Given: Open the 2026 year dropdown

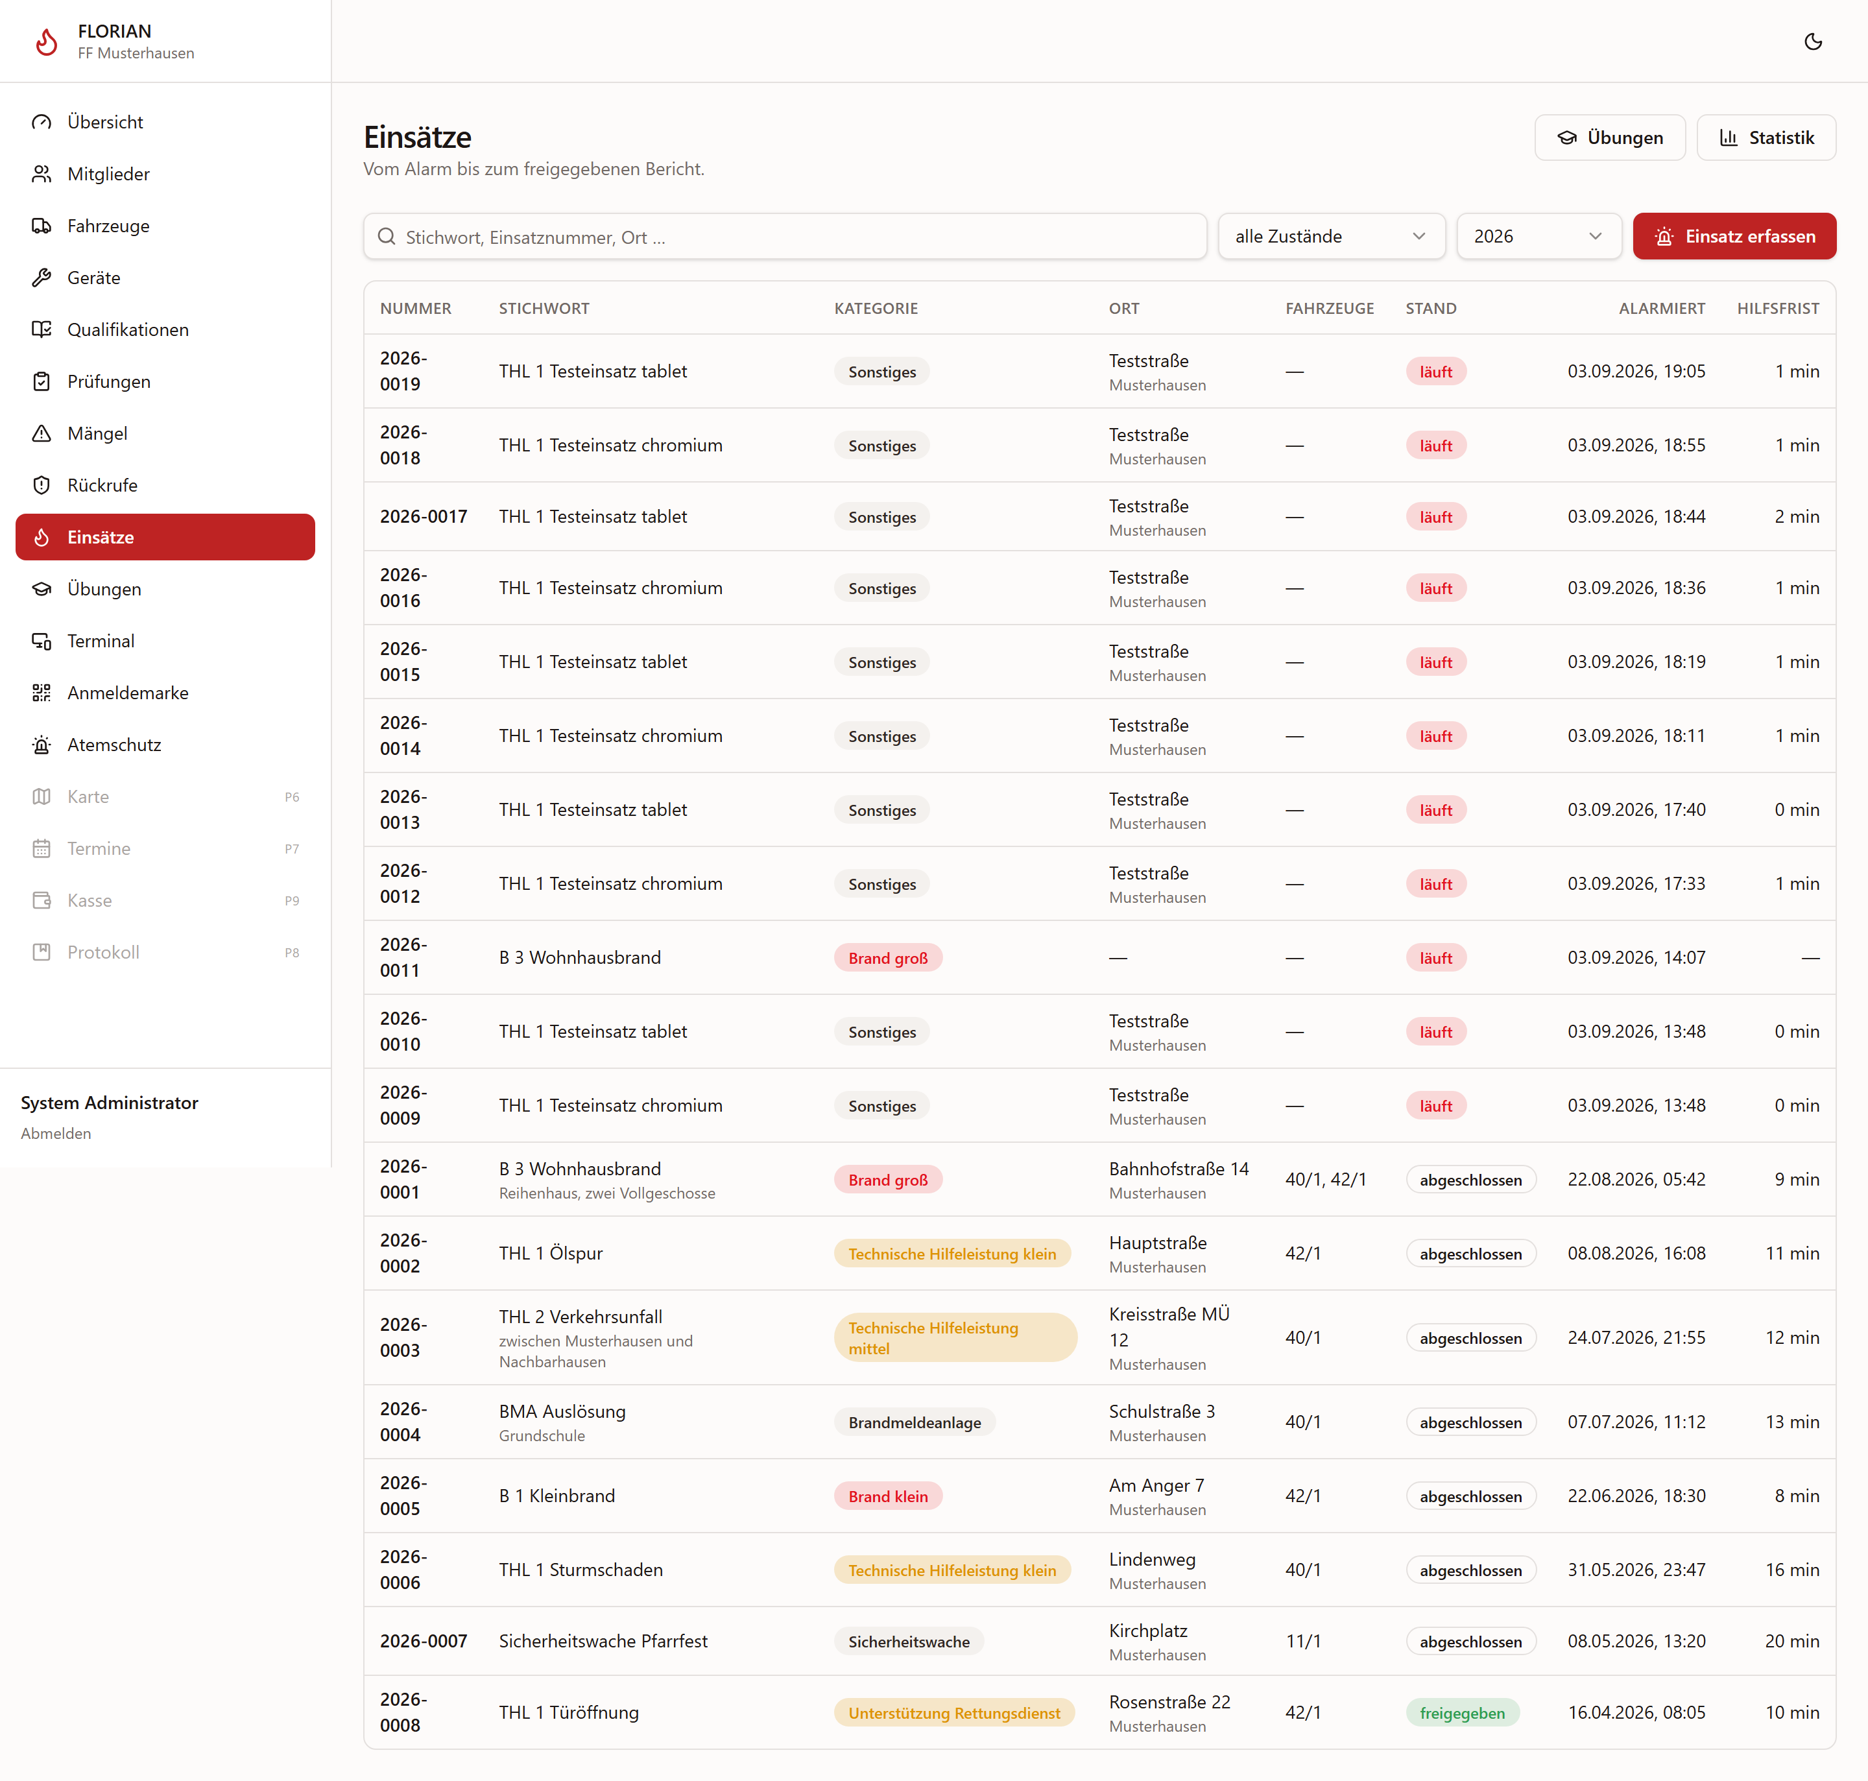Looking at the screenshot, I should tap(1539, 236).
